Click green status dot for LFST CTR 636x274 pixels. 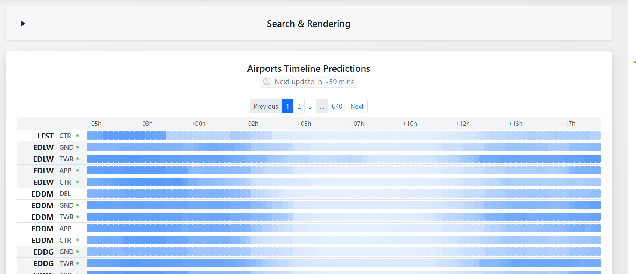[x=77, y=136]
